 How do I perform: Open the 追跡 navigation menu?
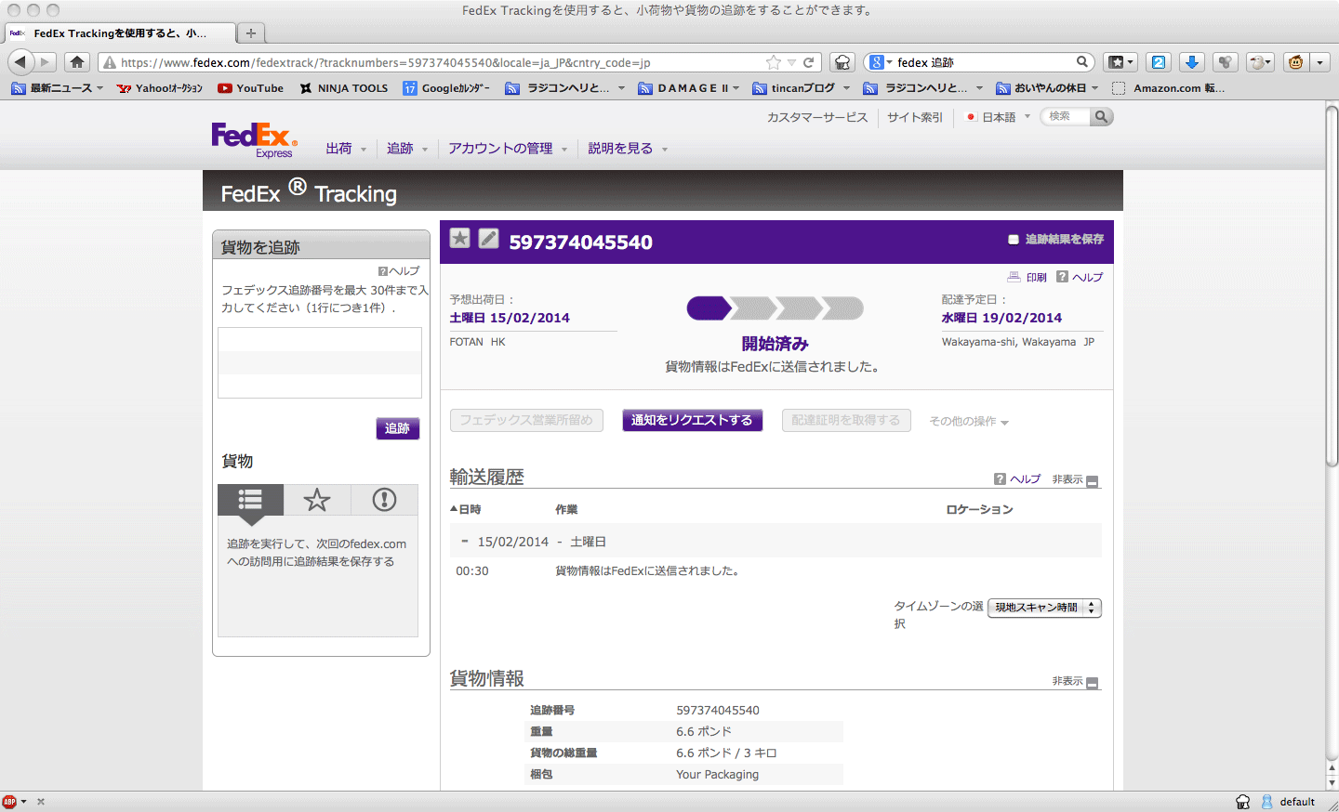407,149
